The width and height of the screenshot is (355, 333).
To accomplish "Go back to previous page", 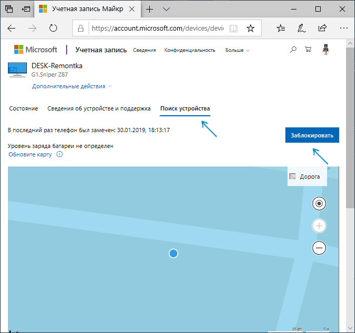I will pyautogui.click(x=11, y=29).
